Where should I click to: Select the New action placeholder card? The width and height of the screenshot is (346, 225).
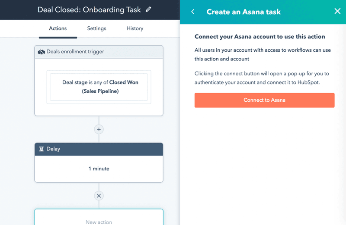(99, 217)
